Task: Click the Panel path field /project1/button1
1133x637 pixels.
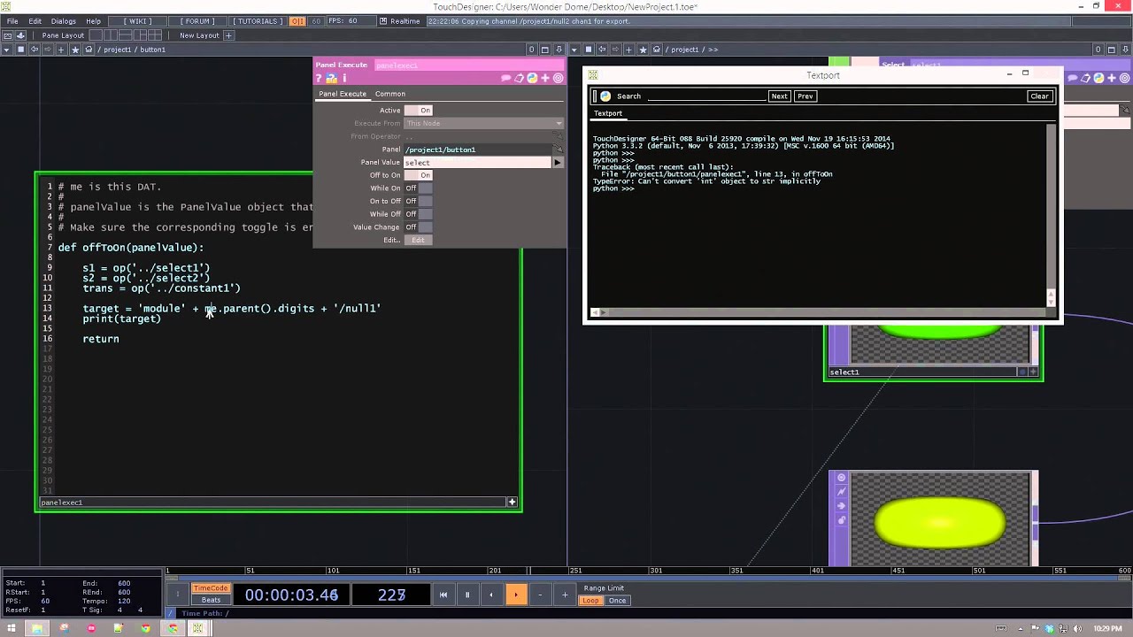Action: (479, 150)
